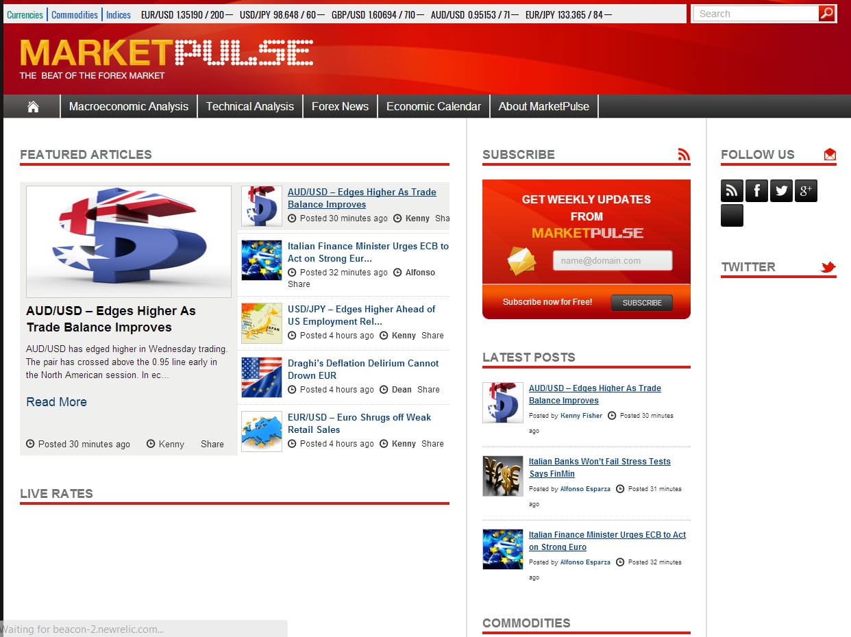Click author Dean on Draghi article

tap(402, 390)
